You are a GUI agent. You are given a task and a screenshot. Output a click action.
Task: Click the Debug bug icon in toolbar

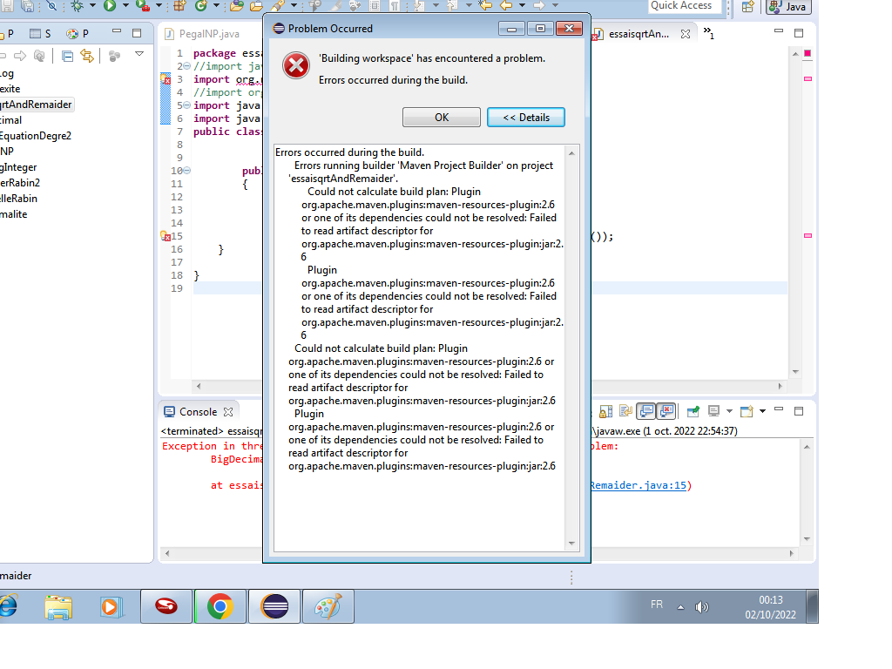coord(78,6)
